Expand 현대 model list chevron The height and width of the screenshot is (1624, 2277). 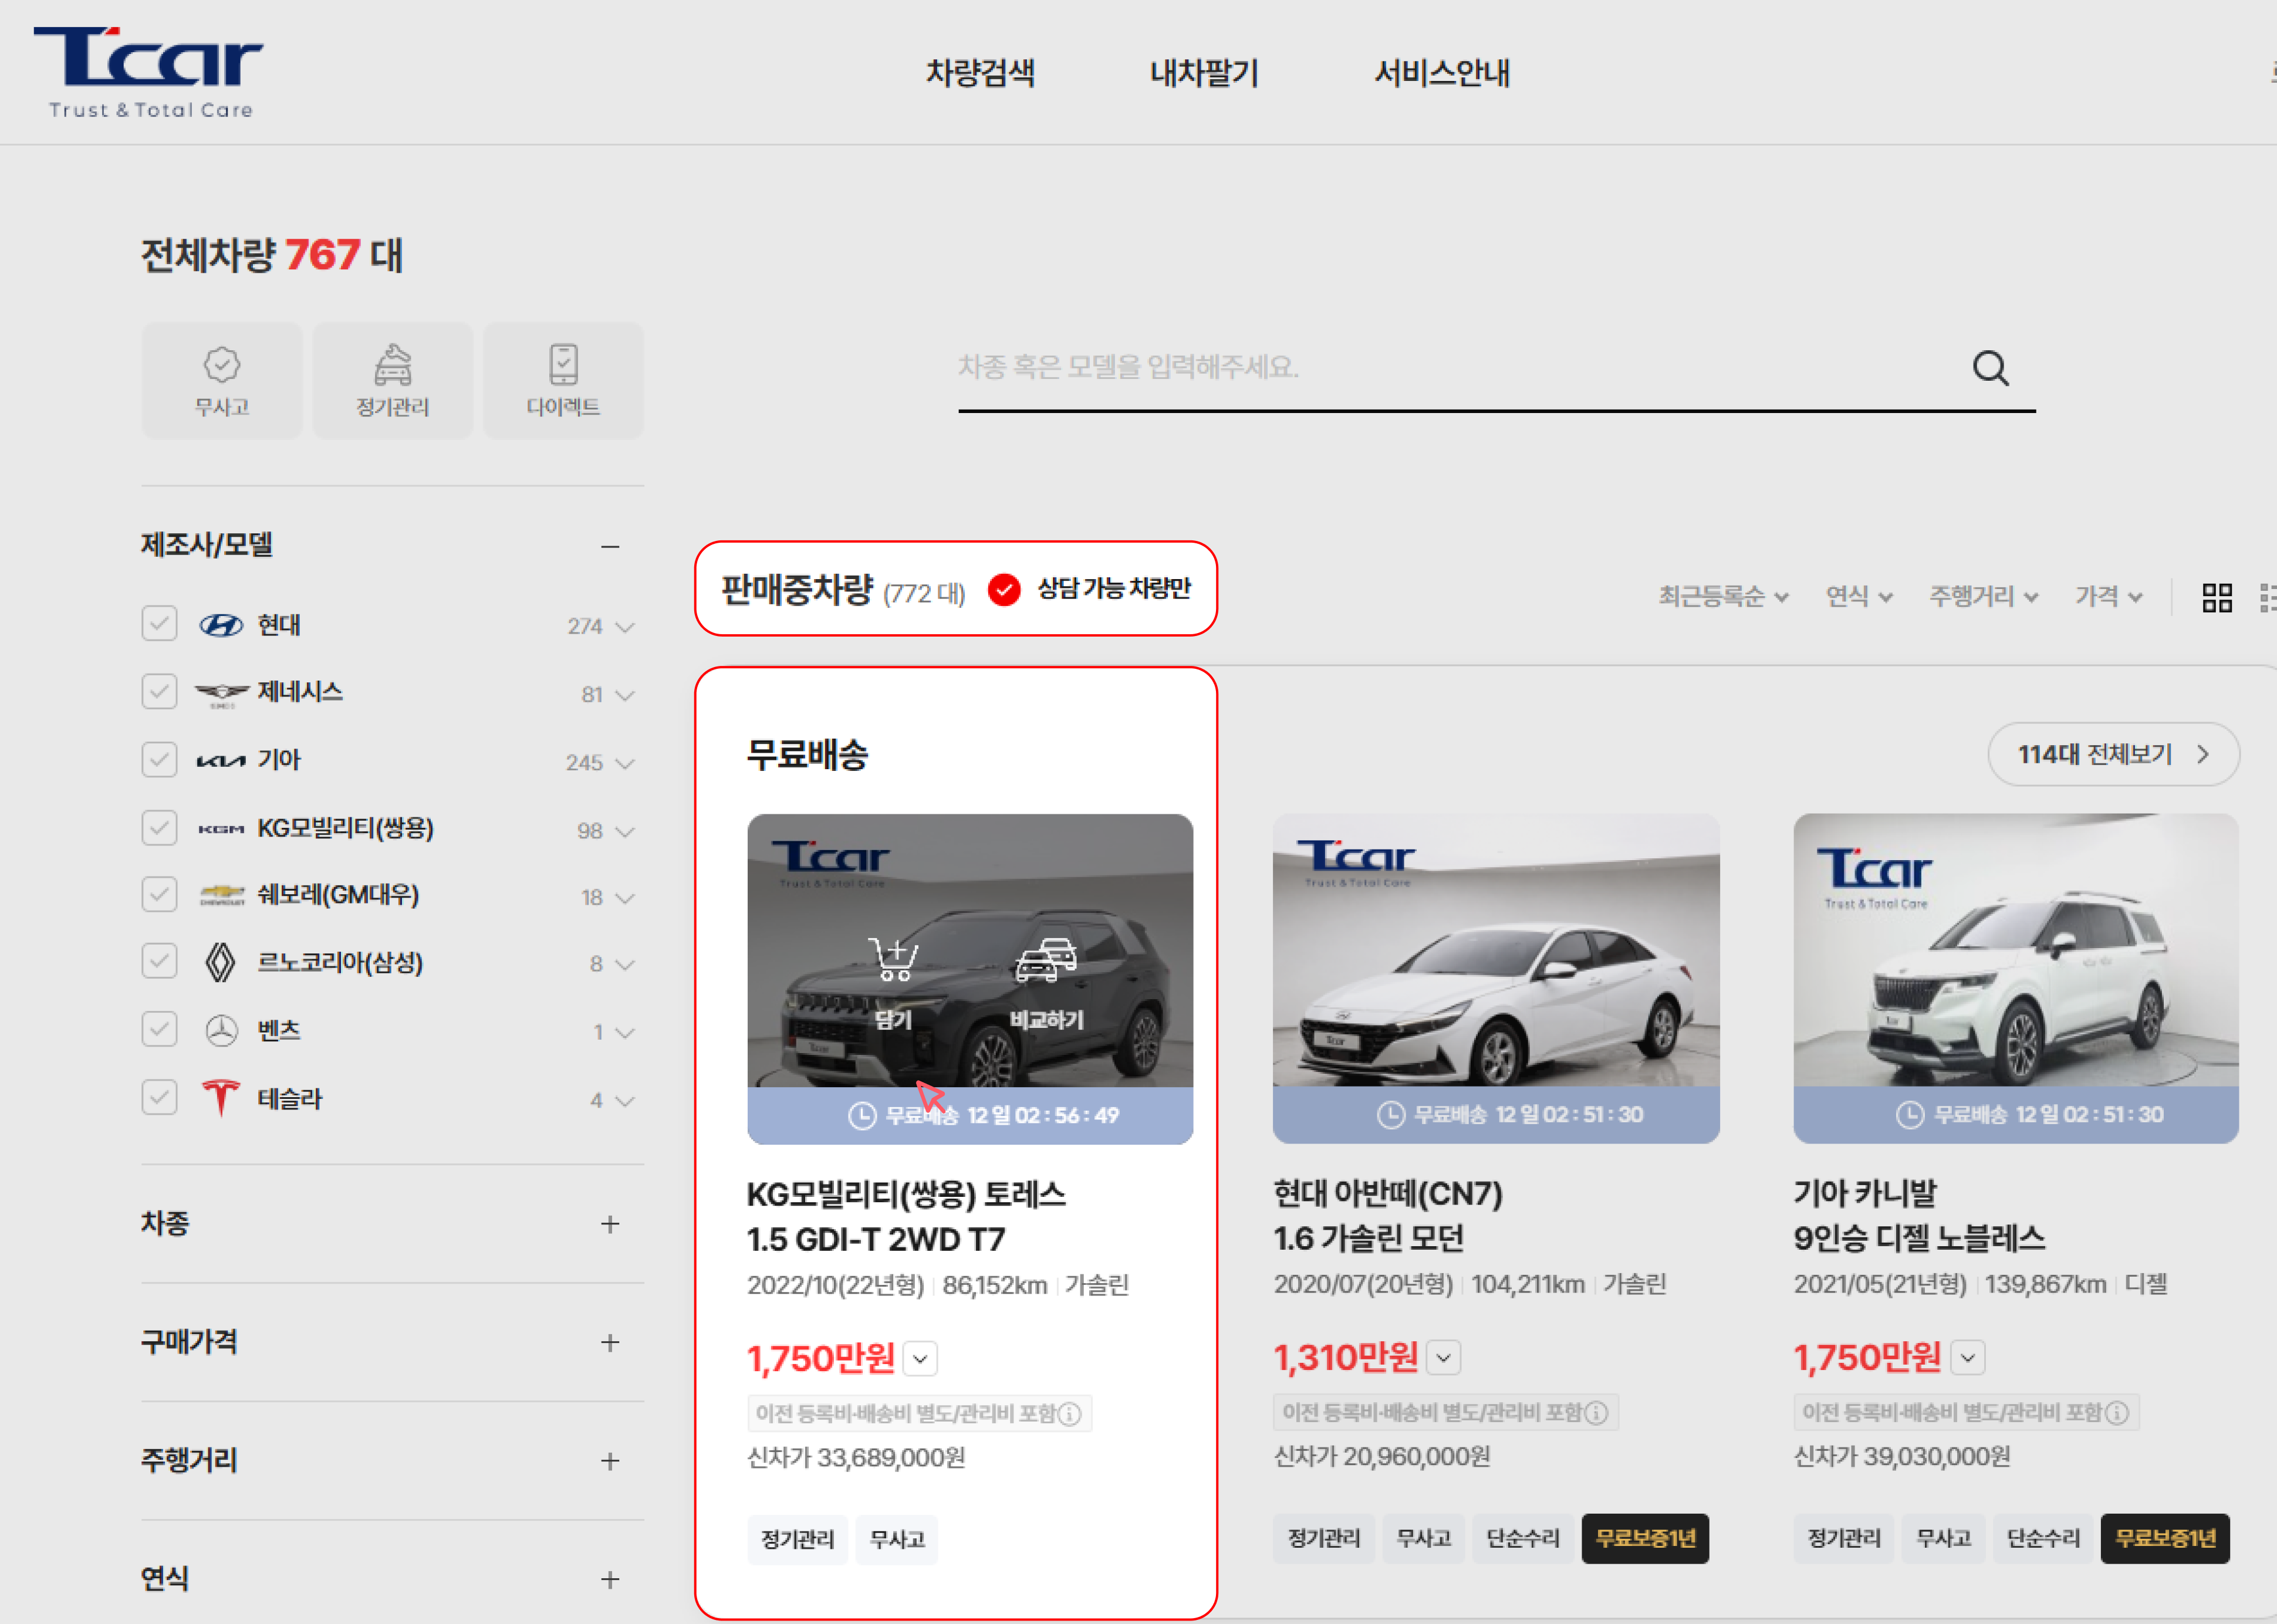click(625, 627)
